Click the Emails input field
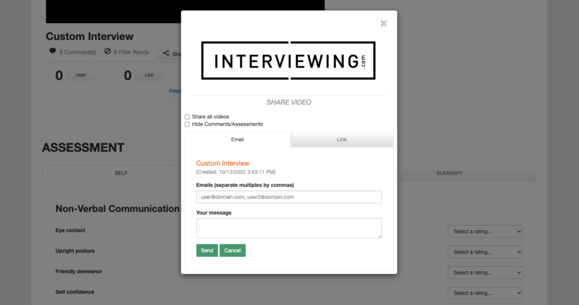The height and width of the screenshot is (305, 579). (289, 197)
